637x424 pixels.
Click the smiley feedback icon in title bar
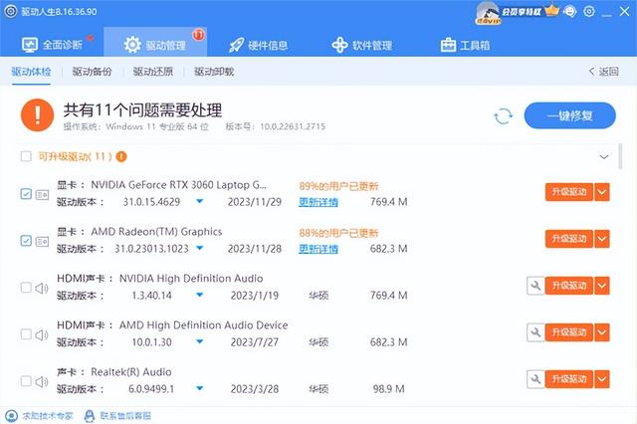570,11
